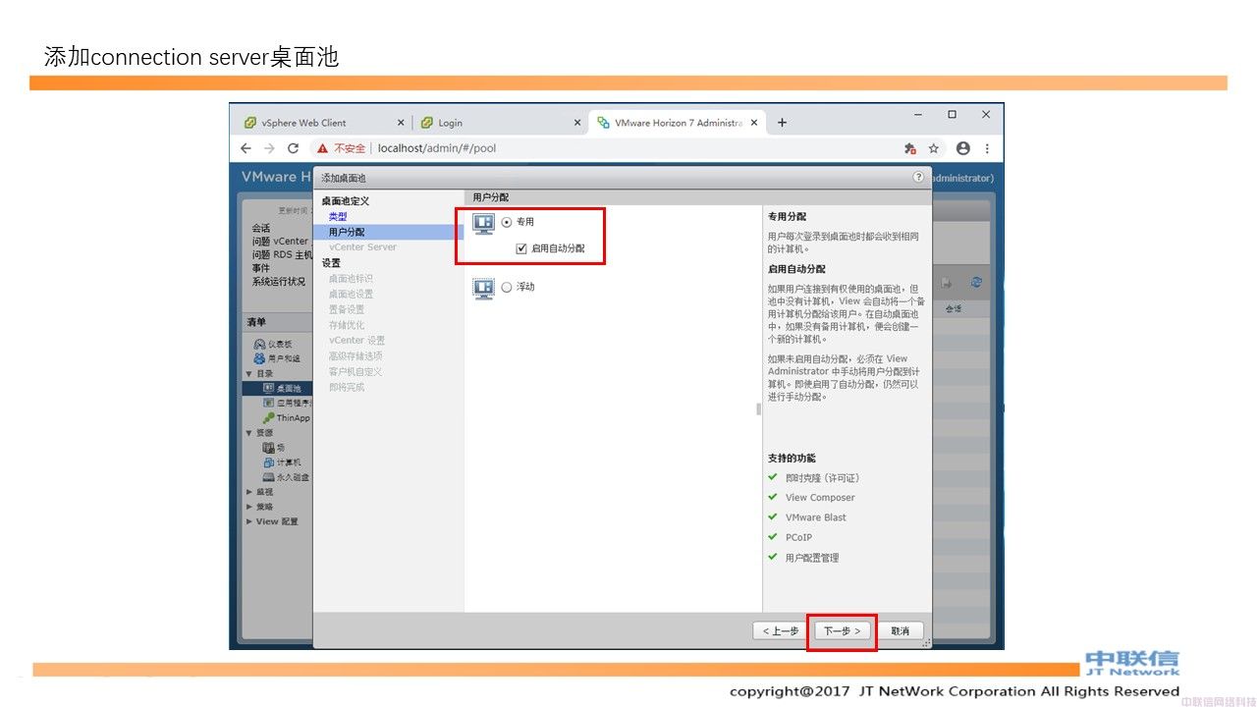Close the VMware Horizon 7 tab
Screen dimensions: 1257x707
point(754,123)
